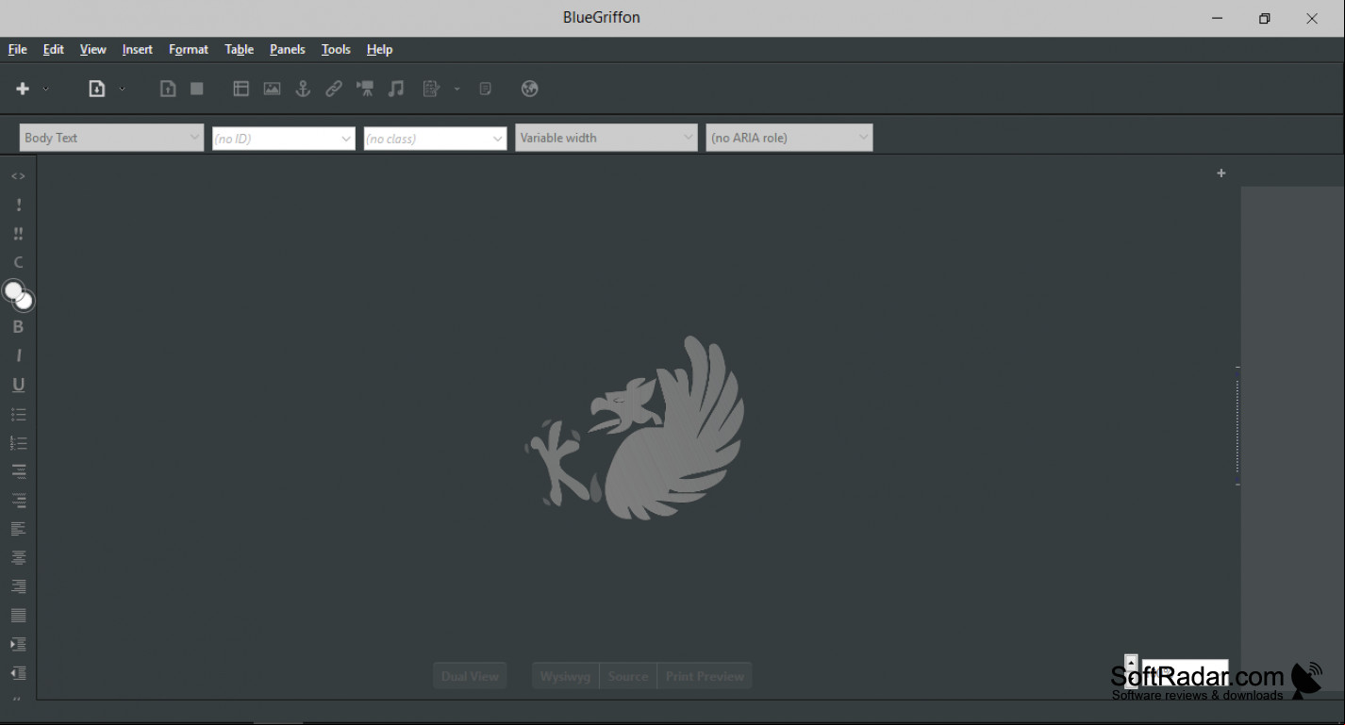Click the Print Preview button
This screenshot has height=725, width=1345.
pos(705,676)
